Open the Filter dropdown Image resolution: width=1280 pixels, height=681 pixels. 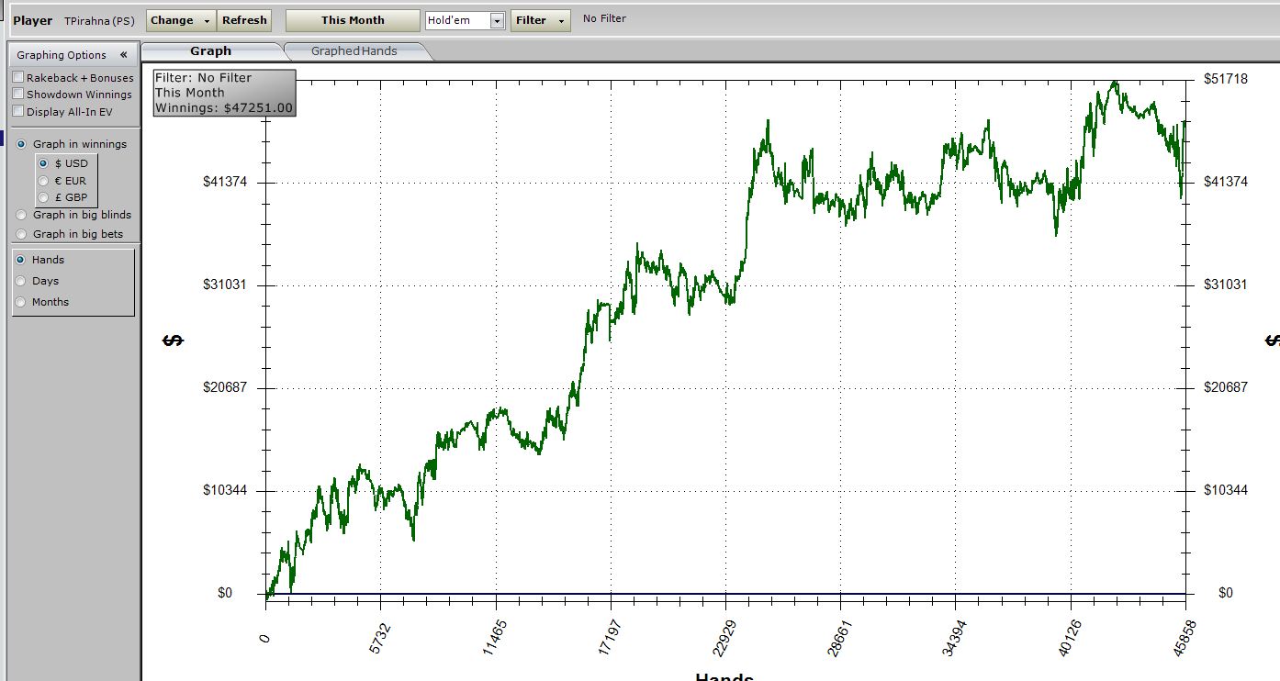(541, 20)
